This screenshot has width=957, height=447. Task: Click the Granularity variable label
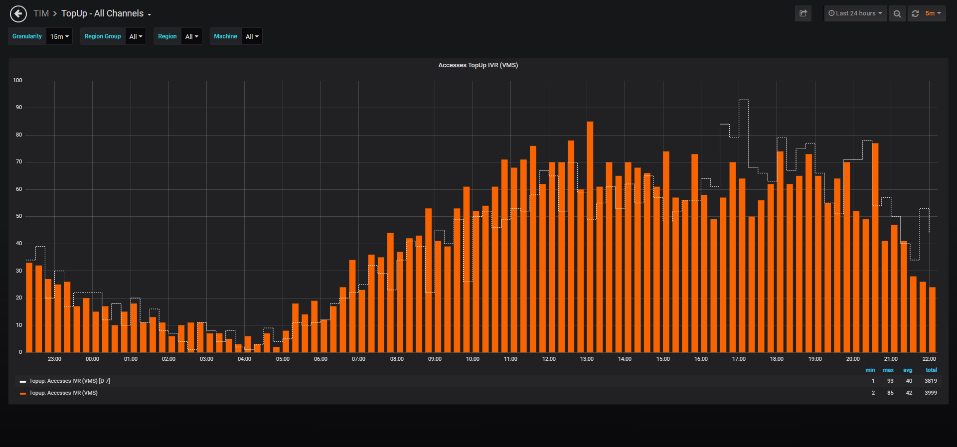tap(27, 36)
